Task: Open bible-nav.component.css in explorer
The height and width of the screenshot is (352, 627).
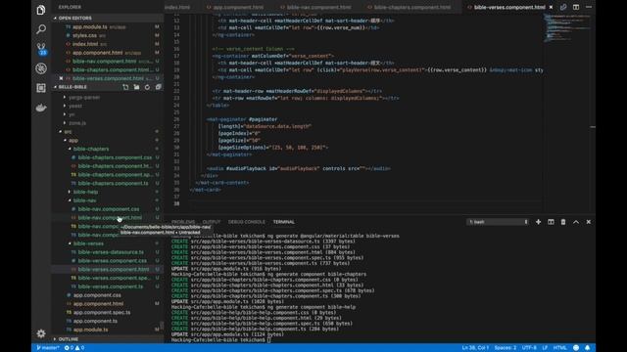Action: (x=107, y=209)
